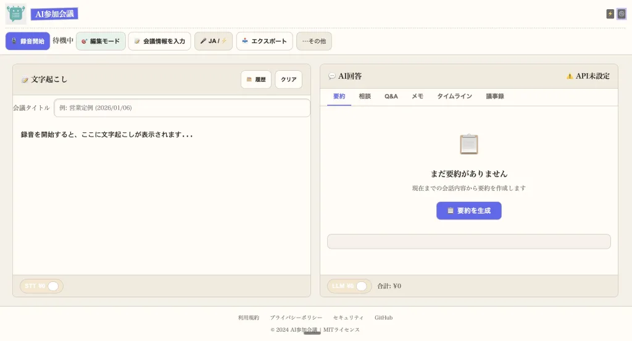The height and width of the screenshot is (341, 632).
Task: Open settings via the gear icon
Action: tap(622, 14)
